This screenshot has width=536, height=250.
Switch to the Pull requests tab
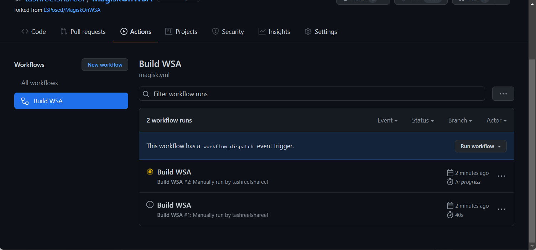click(x=83, y=32)
